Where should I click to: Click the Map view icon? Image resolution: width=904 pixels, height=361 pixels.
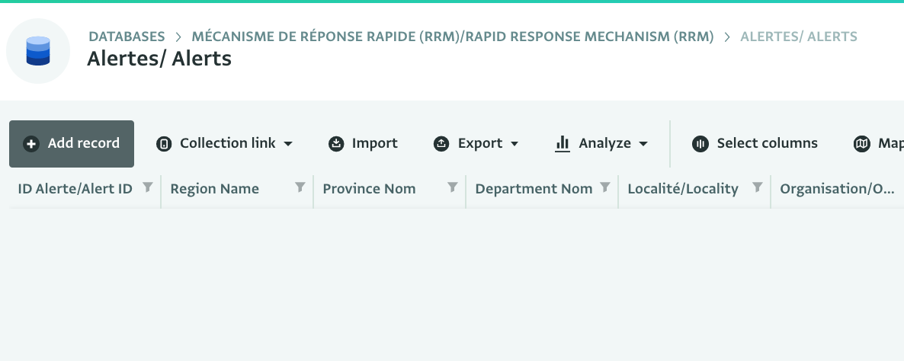(861, 144)
